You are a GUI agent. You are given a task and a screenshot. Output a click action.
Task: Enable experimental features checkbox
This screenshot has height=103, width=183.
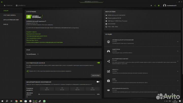click(x=27, y=28)
